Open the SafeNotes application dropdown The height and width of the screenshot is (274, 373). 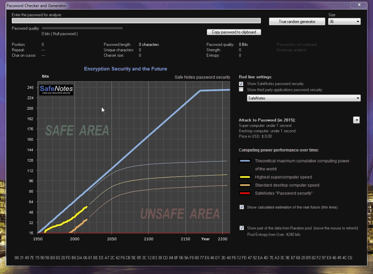point(304,98)
